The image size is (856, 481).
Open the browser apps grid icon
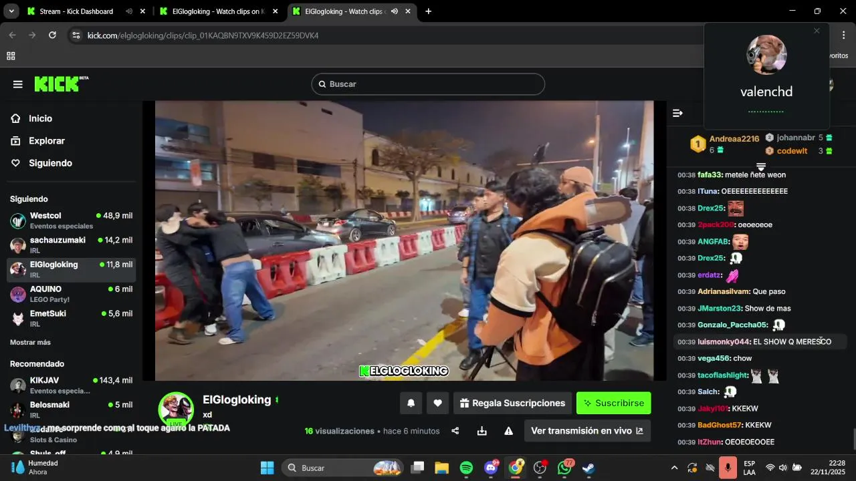pyautogui.click(x=11, y=56)
